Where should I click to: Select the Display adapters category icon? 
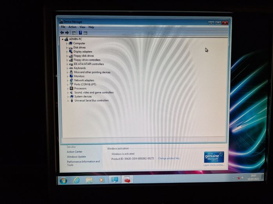pos(71,52)
